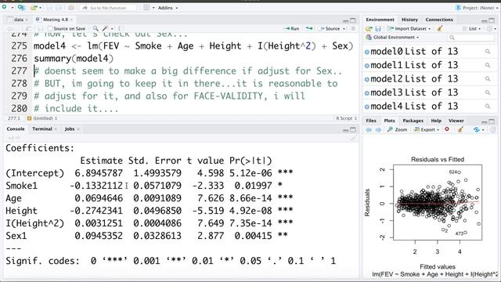This screenshot has height=282, width=501.
Task: Open the Files tab
Action: 371,121
